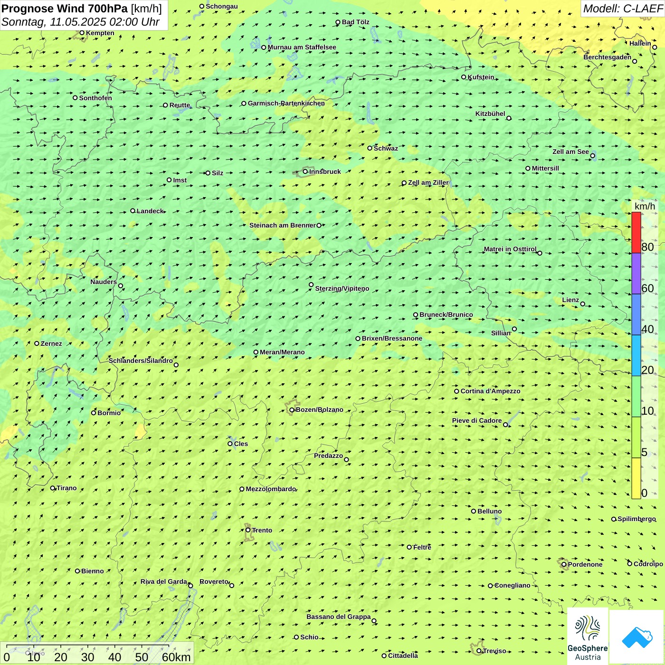Click the 'Bormio' label

[x=109, y=413]
